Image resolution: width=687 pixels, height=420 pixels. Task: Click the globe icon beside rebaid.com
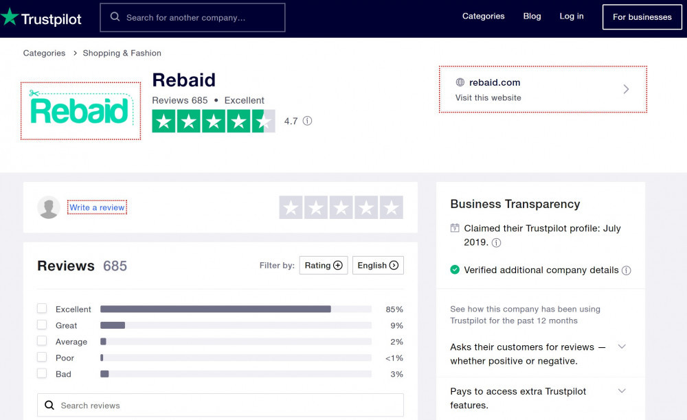pyautogui.click(x=460, y=82)
